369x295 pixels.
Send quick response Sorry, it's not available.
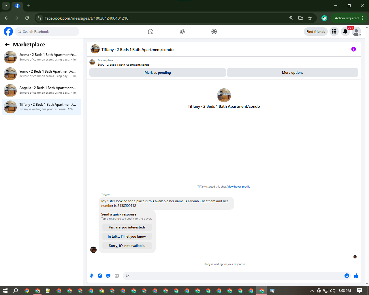pyautogui.click(x=127, y=246)
